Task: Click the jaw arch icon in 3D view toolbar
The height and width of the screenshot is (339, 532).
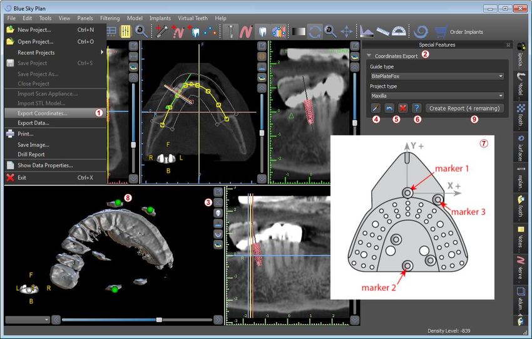Action: coord(218,234)
